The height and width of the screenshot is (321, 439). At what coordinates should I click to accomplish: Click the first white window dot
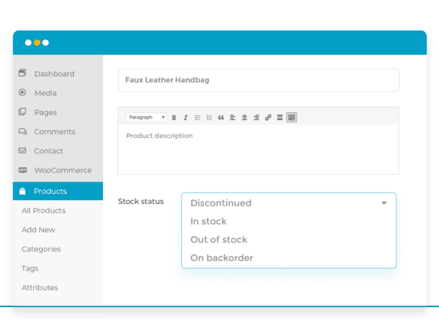point(28,42)
